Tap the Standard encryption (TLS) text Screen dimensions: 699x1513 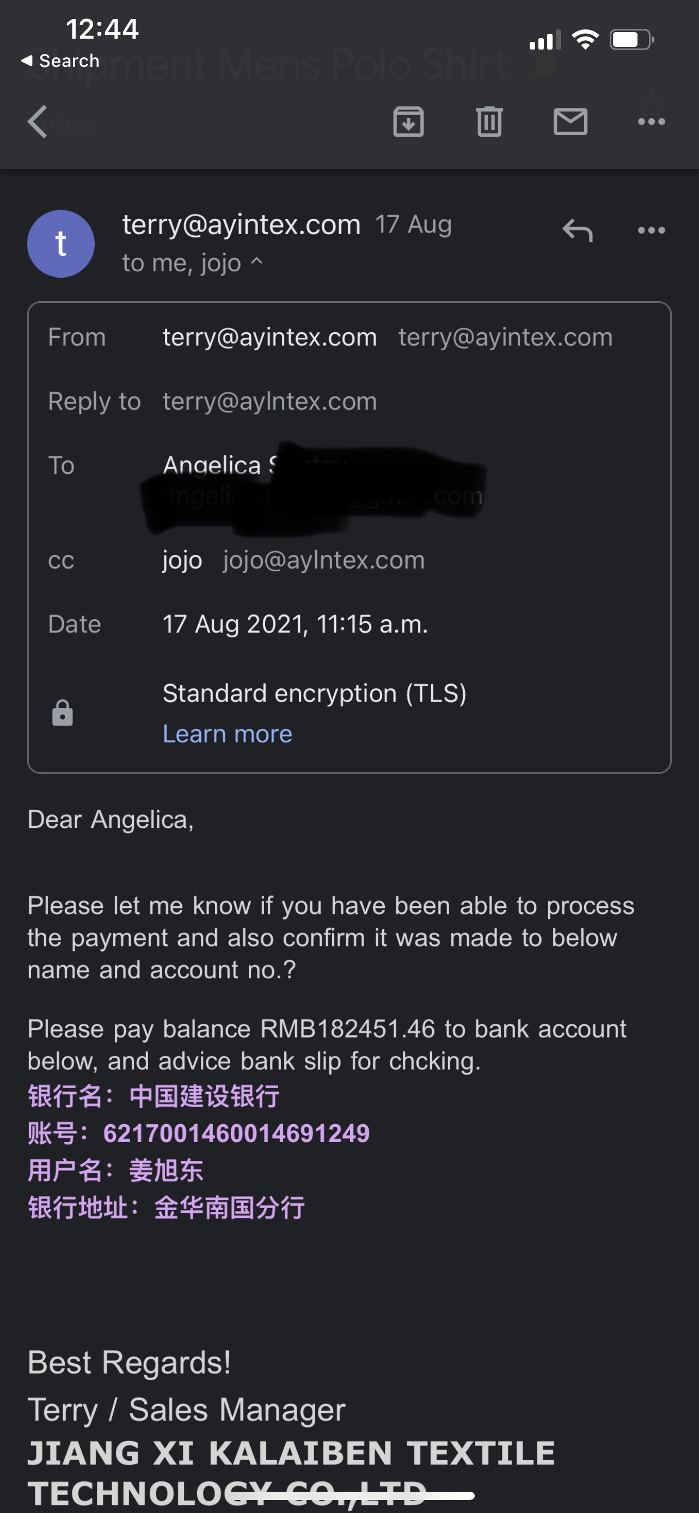click(315, 694)
